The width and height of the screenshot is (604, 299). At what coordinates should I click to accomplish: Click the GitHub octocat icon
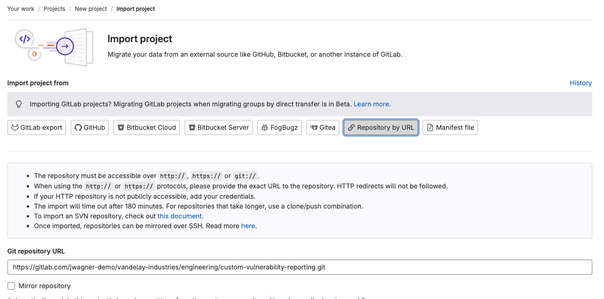pyautogui.click(x=78, y=127)
